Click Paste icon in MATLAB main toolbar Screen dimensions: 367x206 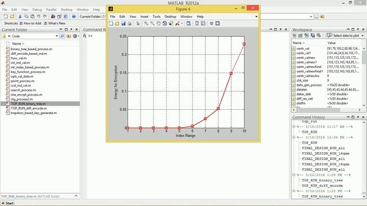click(32, 17)
